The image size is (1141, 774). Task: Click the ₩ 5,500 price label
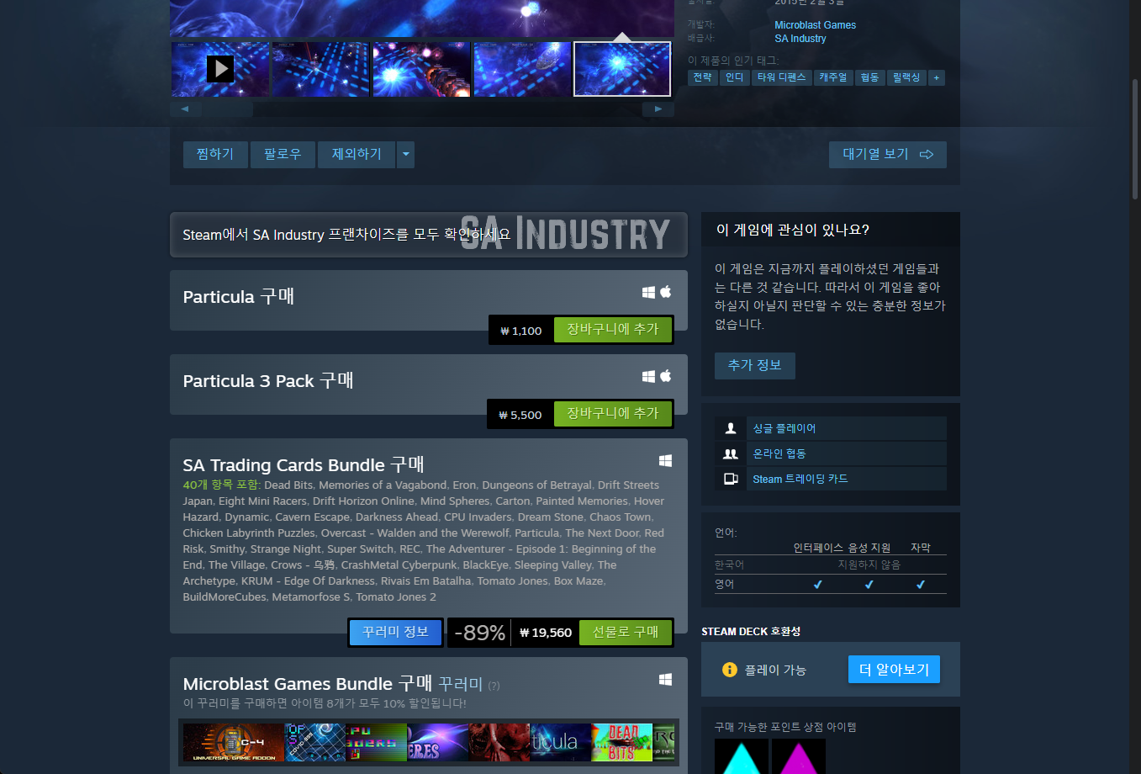click(520, 415)
